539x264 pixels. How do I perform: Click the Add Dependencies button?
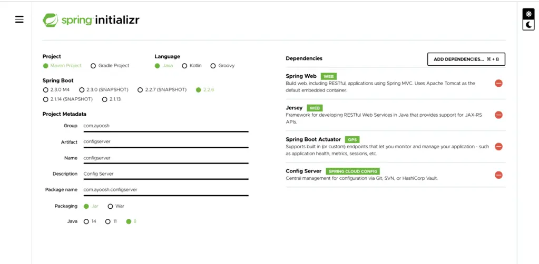[x=466, y=59]
